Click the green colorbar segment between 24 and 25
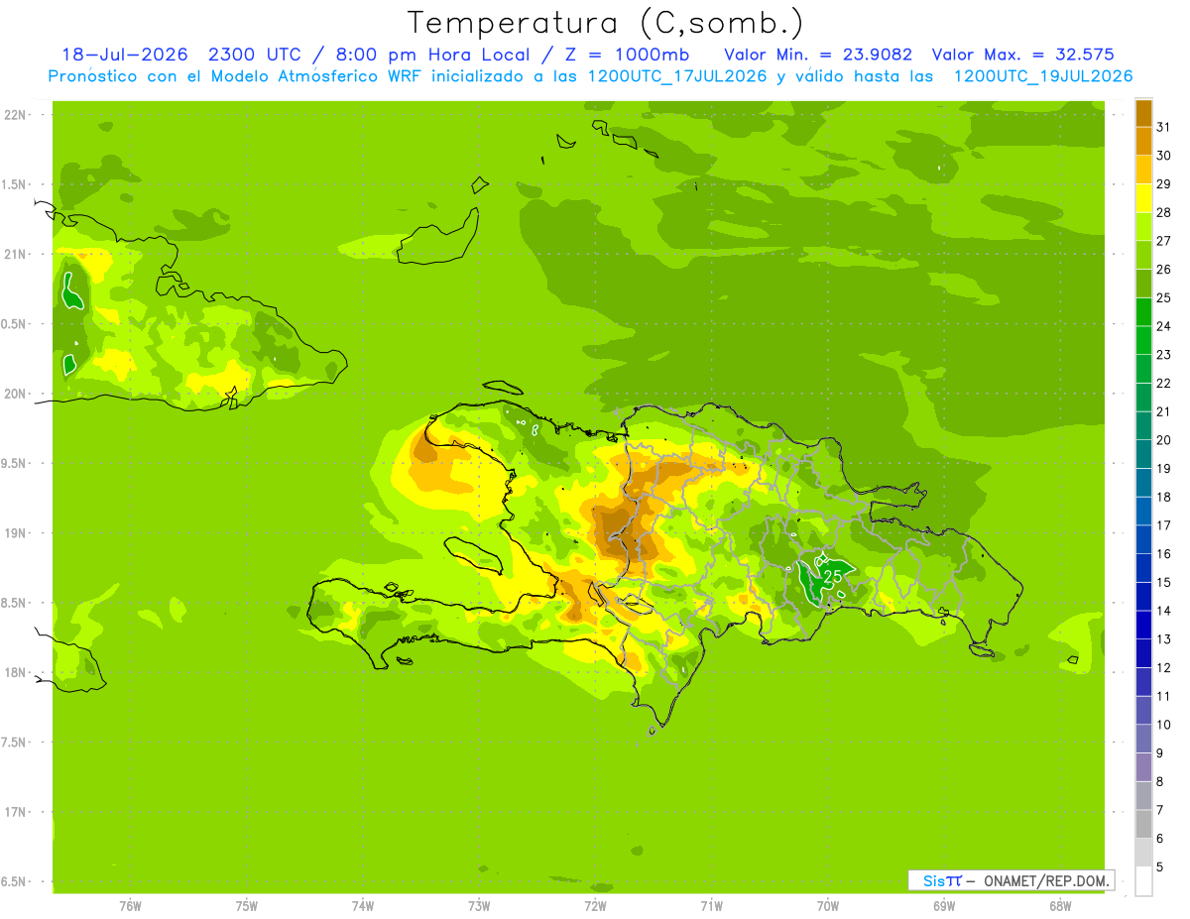1190x919 pixels. click(x=1143, y=312)
